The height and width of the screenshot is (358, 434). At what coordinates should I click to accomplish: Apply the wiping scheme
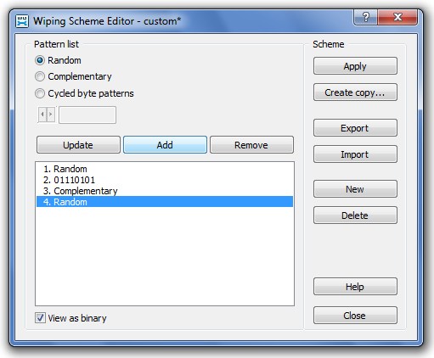coord(355,66)
